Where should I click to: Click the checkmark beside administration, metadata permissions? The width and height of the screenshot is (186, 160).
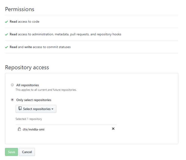pos(6,35)
